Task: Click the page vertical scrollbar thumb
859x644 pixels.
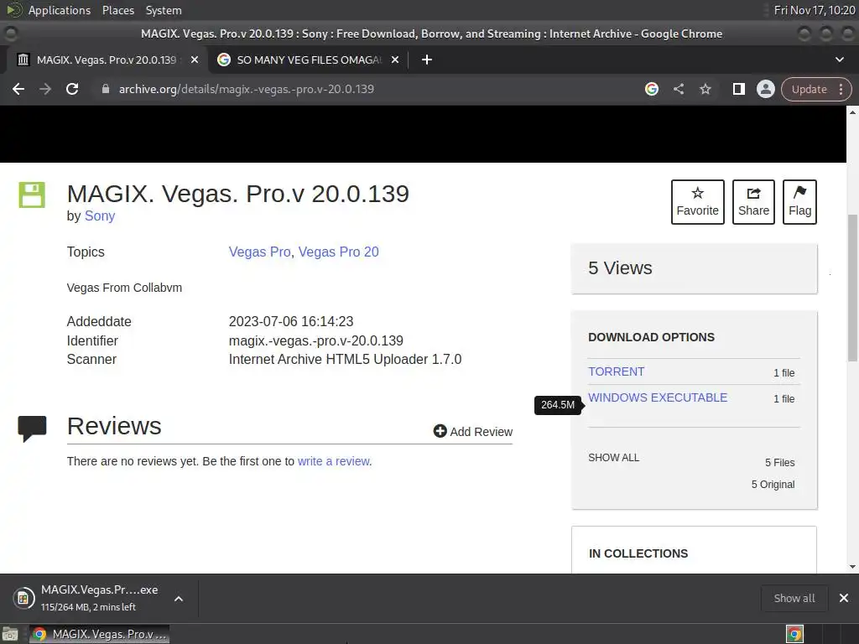Action: pos(852,288)
